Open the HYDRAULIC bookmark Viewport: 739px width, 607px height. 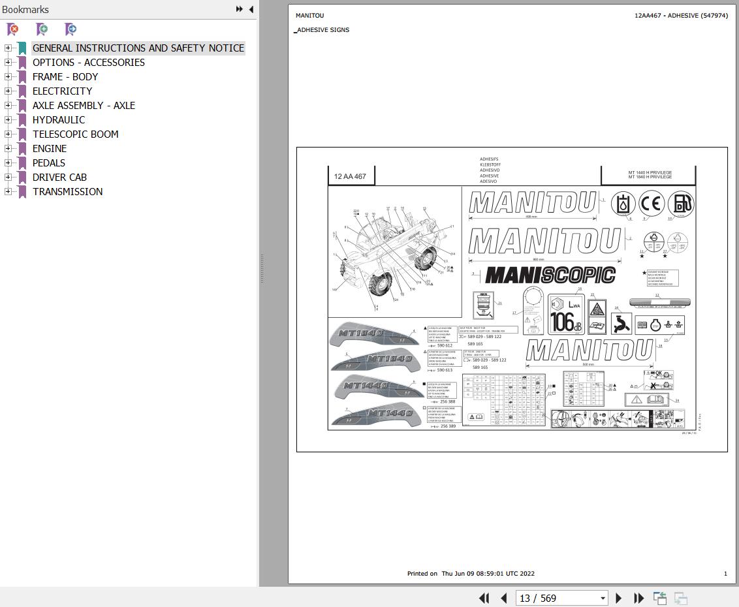59,119
